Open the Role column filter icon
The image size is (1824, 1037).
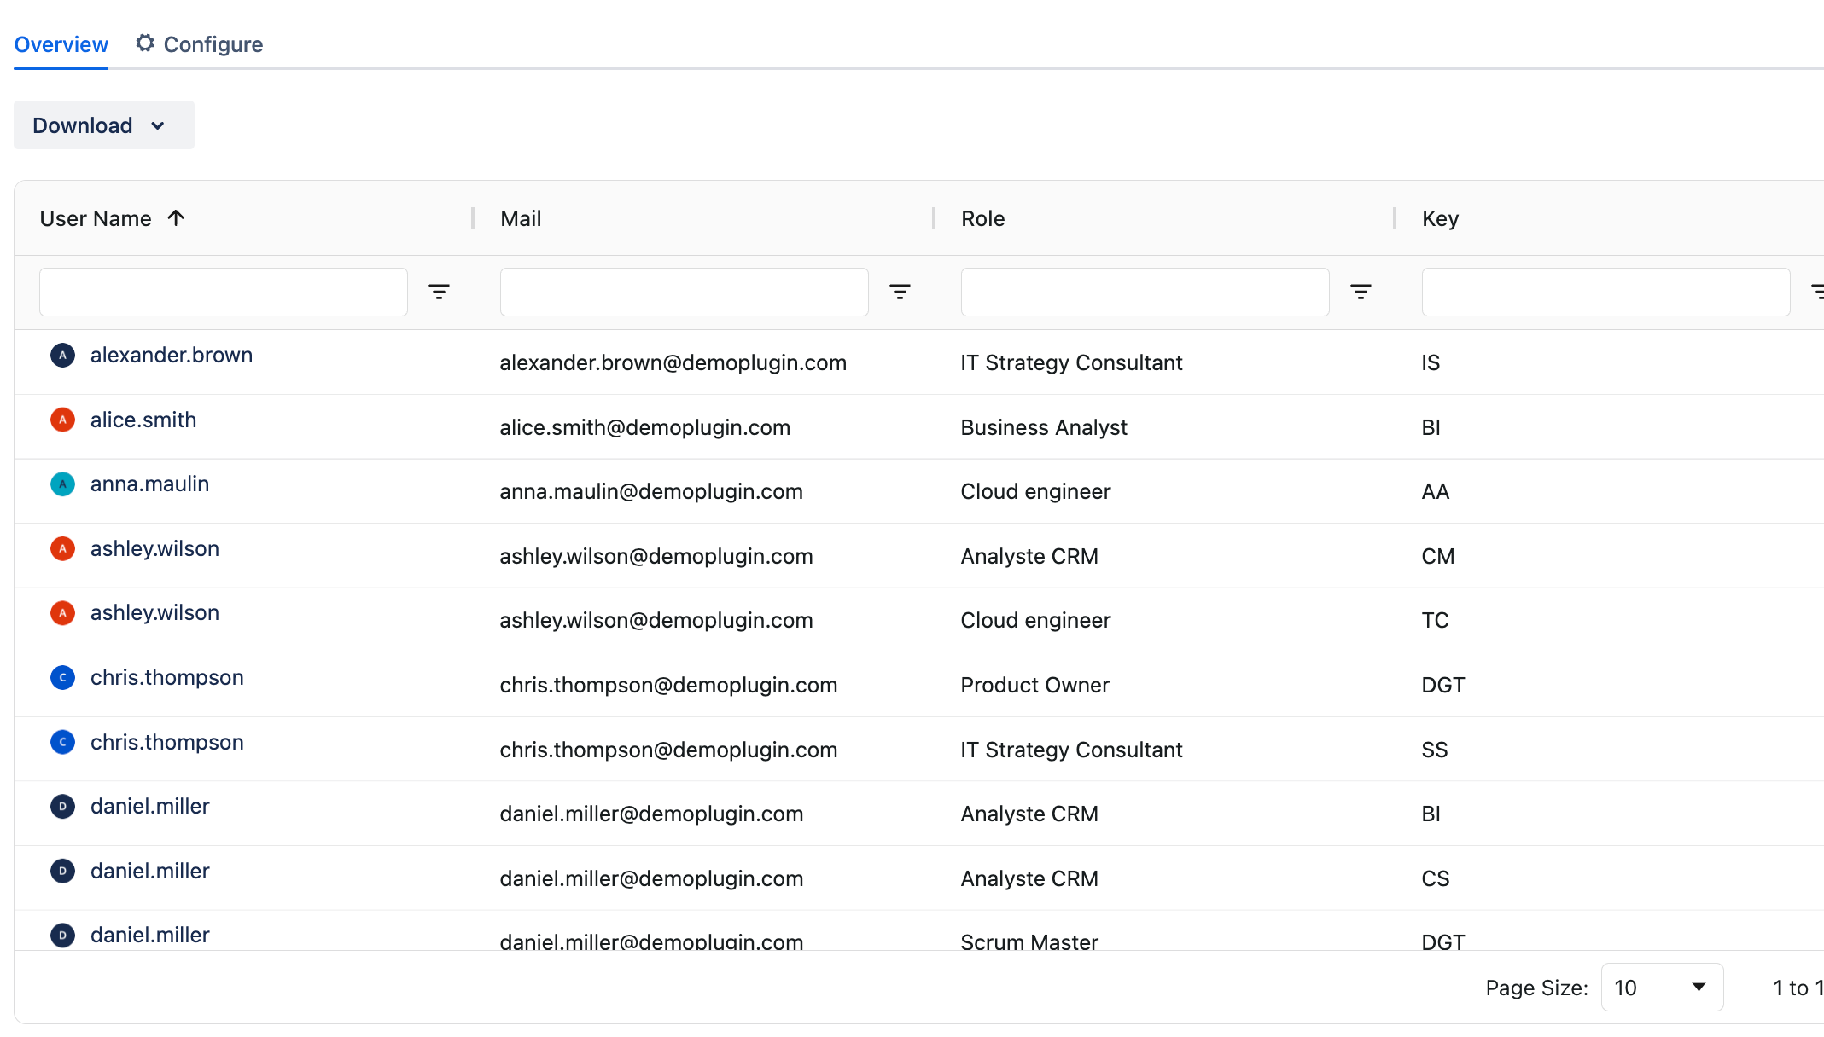click(1361, 293)
